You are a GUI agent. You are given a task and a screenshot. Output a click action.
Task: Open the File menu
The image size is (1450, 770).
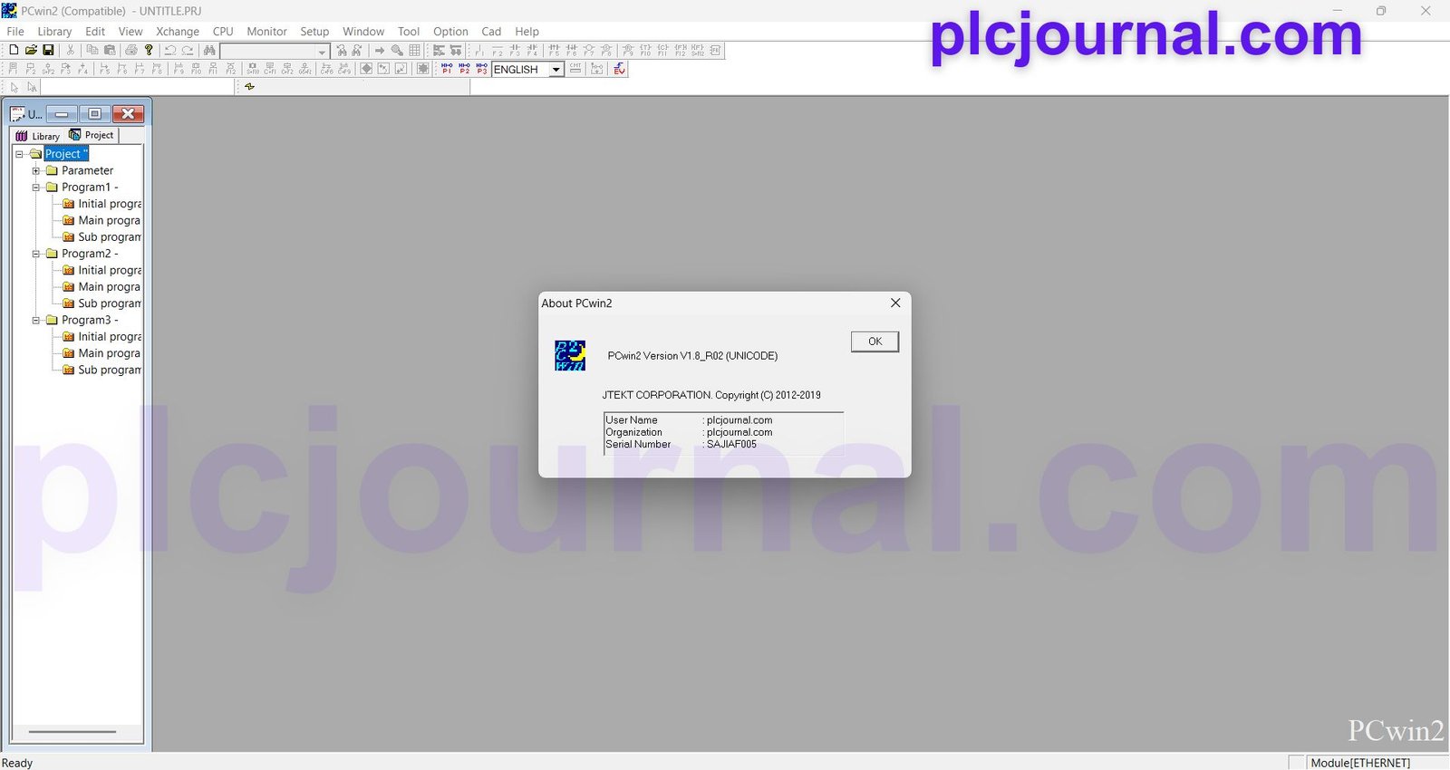(x=15, y=32)
